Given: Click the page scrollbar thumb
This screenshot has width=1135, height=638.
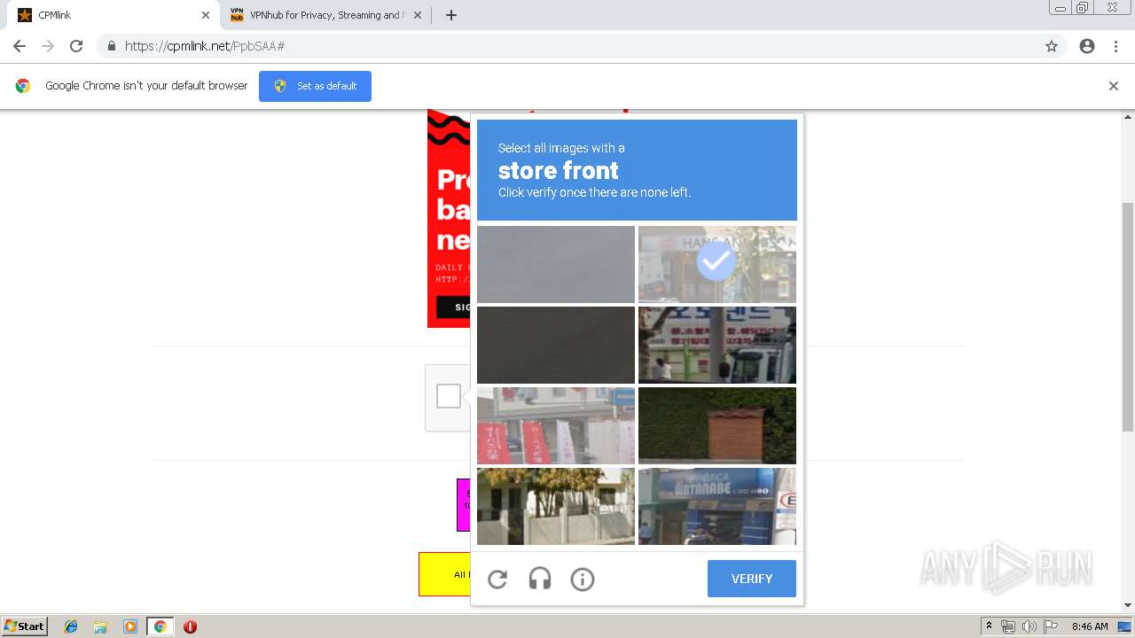Looking at the screenshot, I should [x=1128, y=316].
